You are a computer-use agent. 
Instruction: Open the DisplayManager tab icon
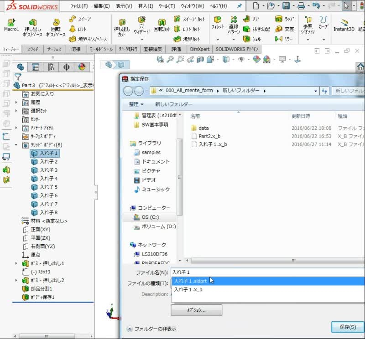pyautogui.click(x=82, y=67)
